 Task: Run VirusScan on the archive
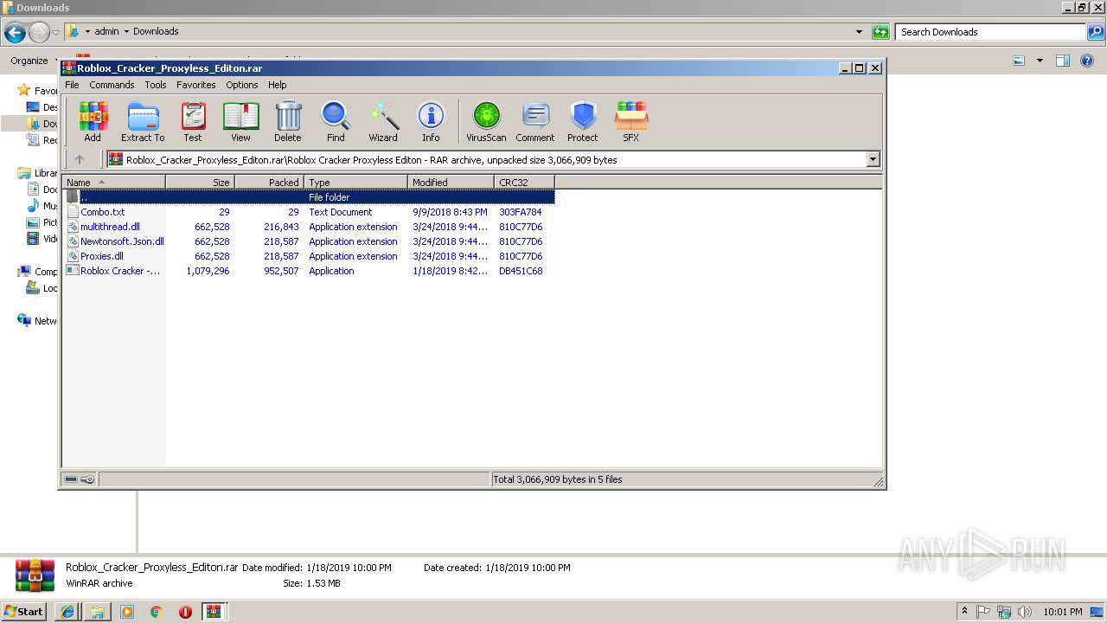pyautogui.click(x=486, y=121)
